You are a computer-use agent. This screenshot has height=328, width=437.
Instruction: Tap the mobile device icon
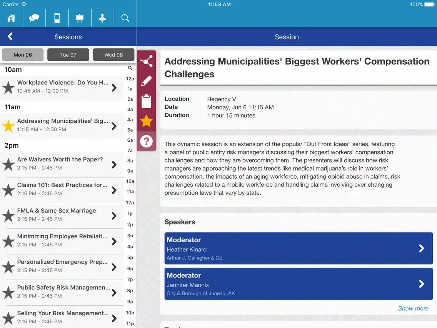[x=57, y=18]
